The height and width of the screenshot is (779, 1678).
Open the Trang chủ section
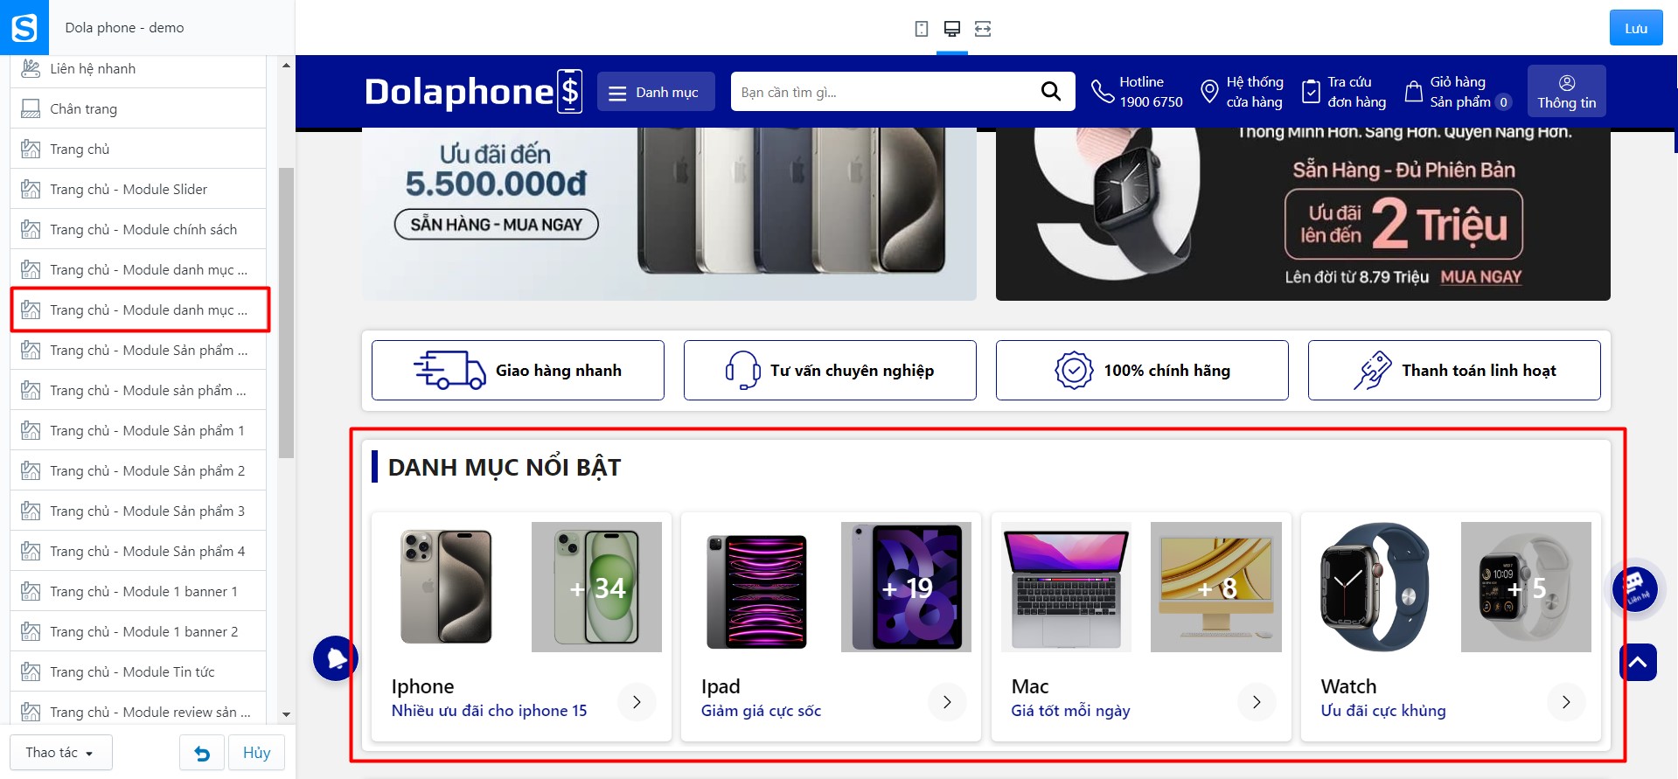(x=138, y=149)
